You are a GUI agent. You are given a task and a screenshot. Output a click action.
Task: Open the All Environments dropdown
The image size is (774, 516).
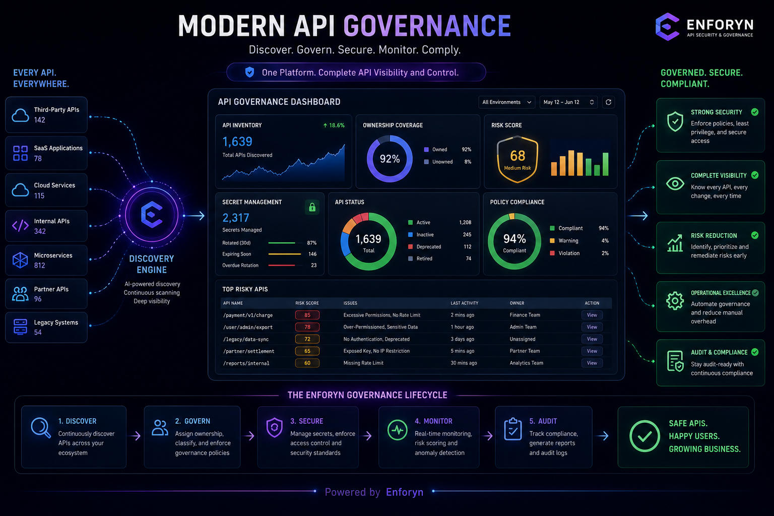tap(506, 102)
